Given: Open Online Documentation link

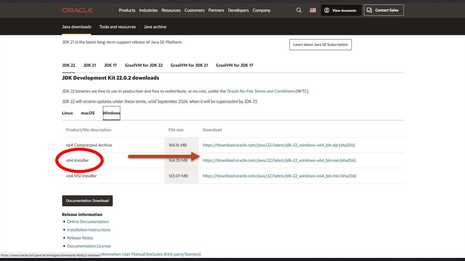Looking at the screenshot, I should [x=88, y=221].
